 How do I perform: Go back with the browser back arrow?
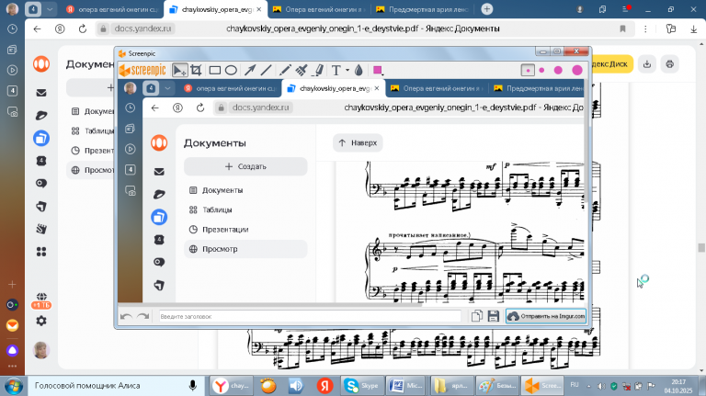(x=38, y=28)
